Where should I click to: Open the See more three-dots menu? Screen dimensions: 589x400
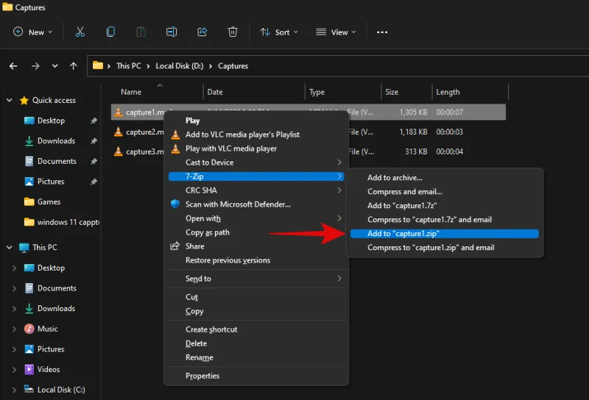pyautogui.click(x=382, y=32)
